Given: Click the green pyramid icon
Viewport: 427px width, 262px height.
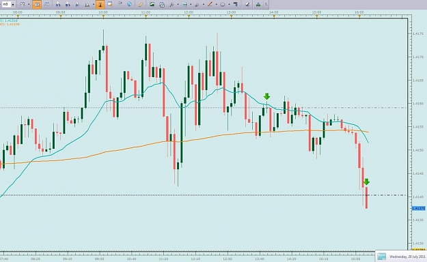Looking at the screenshot, I should tap(258, 4).
